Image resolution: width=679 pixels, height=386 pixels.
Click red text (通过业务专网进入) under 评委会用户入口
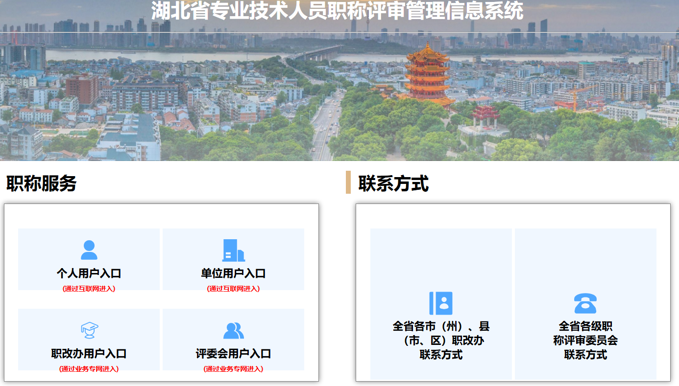[x=234, y=369]
